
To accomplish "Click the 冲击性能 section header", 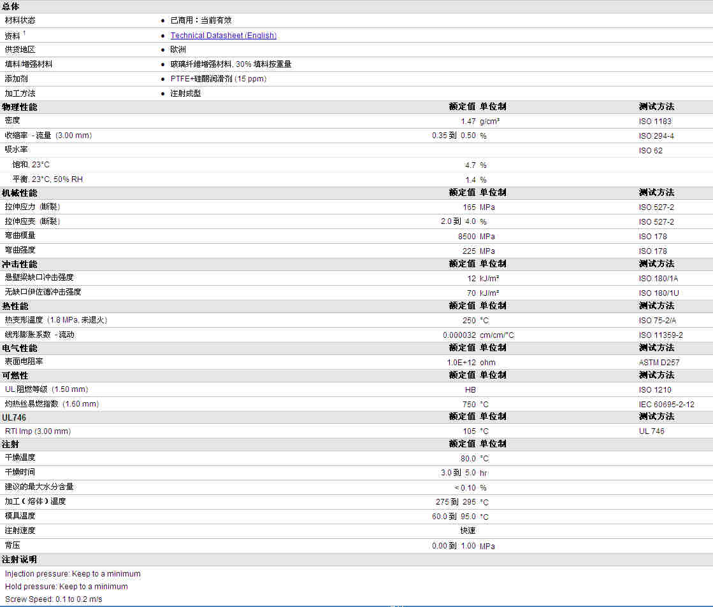I will click(x=20, y=264).
